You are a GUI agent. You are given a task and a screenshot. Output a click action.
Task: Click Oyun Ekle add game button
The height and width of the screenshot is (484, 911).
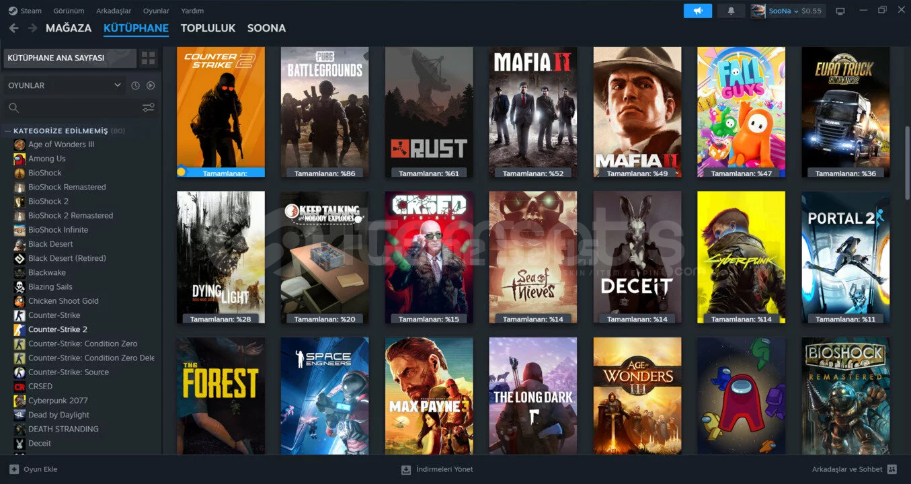(34, 469)
